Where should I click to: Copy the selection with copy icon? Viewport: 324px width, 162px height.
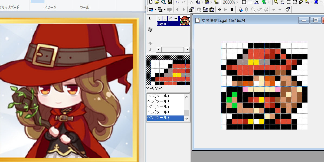tap(198, 2)
